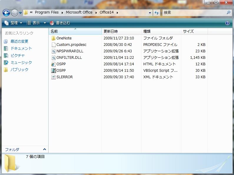Click the date 2008/06/30 0:42
Viewport: 234px width, 175px height.
click(118, 45)
